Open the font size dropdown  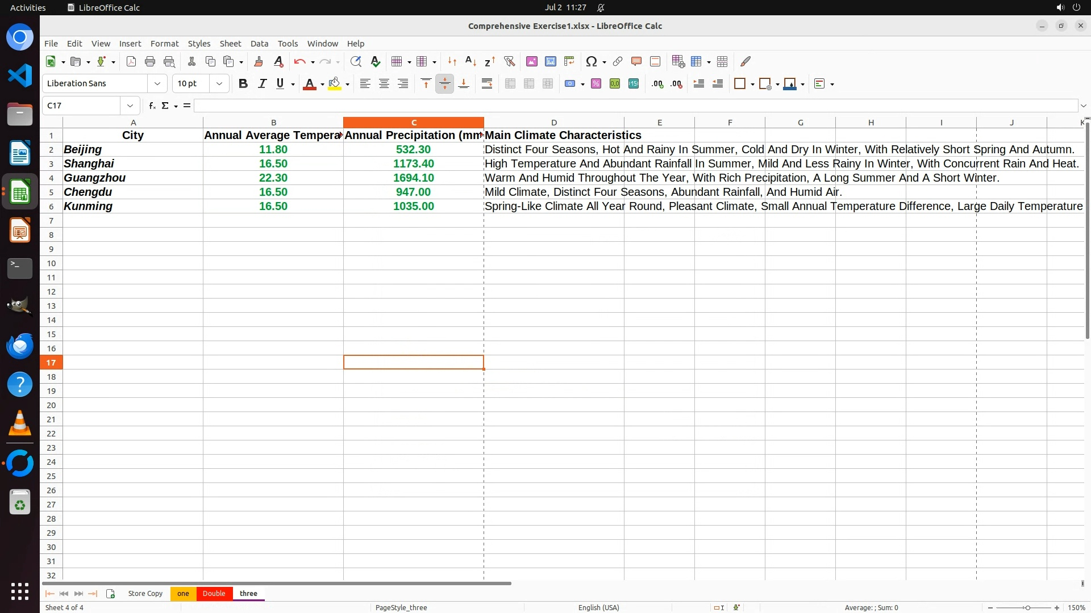click(219, 84)
